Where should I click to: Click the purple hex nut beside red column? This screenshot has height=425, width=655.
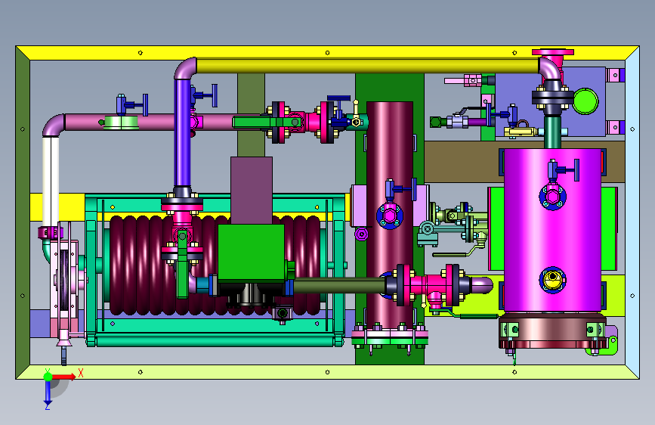361,234
